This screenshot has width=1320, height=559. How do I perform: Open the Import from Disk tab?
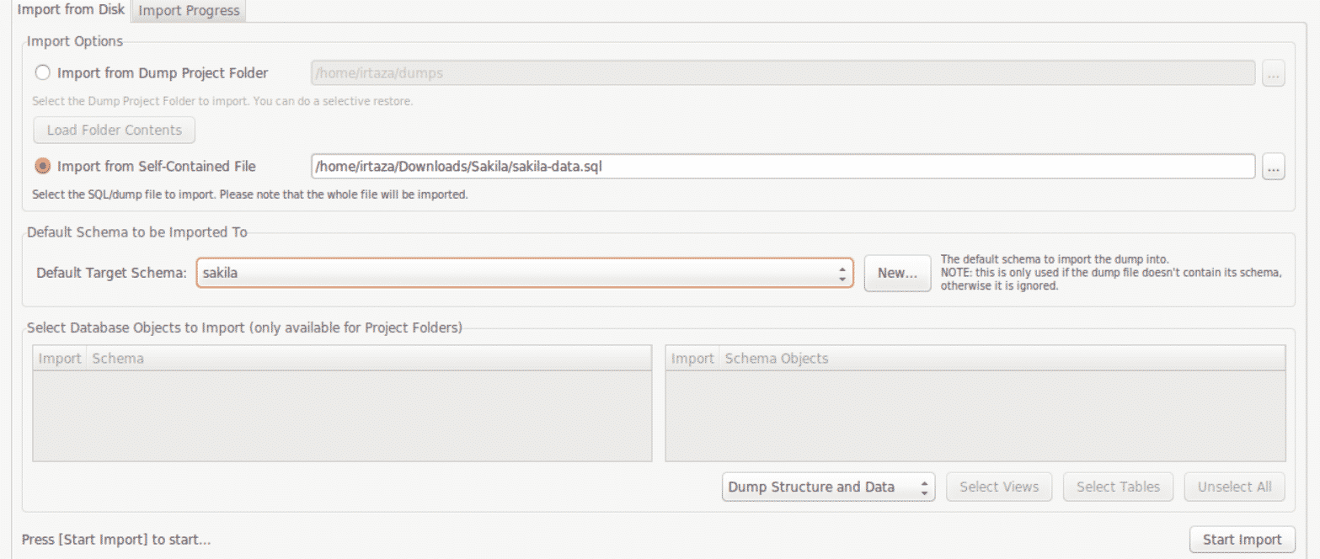(71, 10)
